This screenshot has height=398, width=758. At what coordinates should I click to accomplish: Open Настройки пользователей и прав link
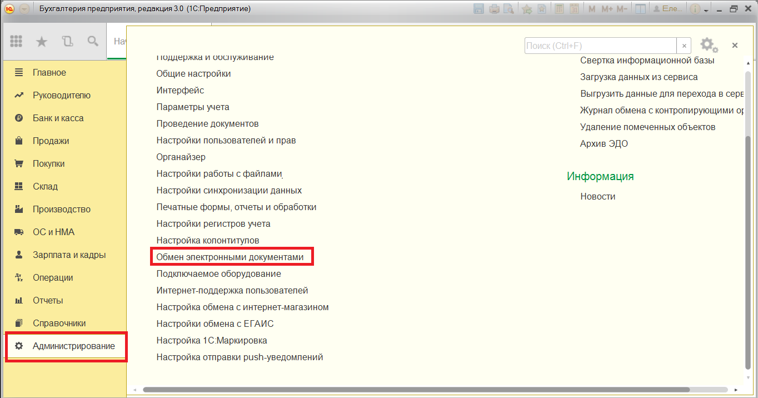(x=226, y=140)
